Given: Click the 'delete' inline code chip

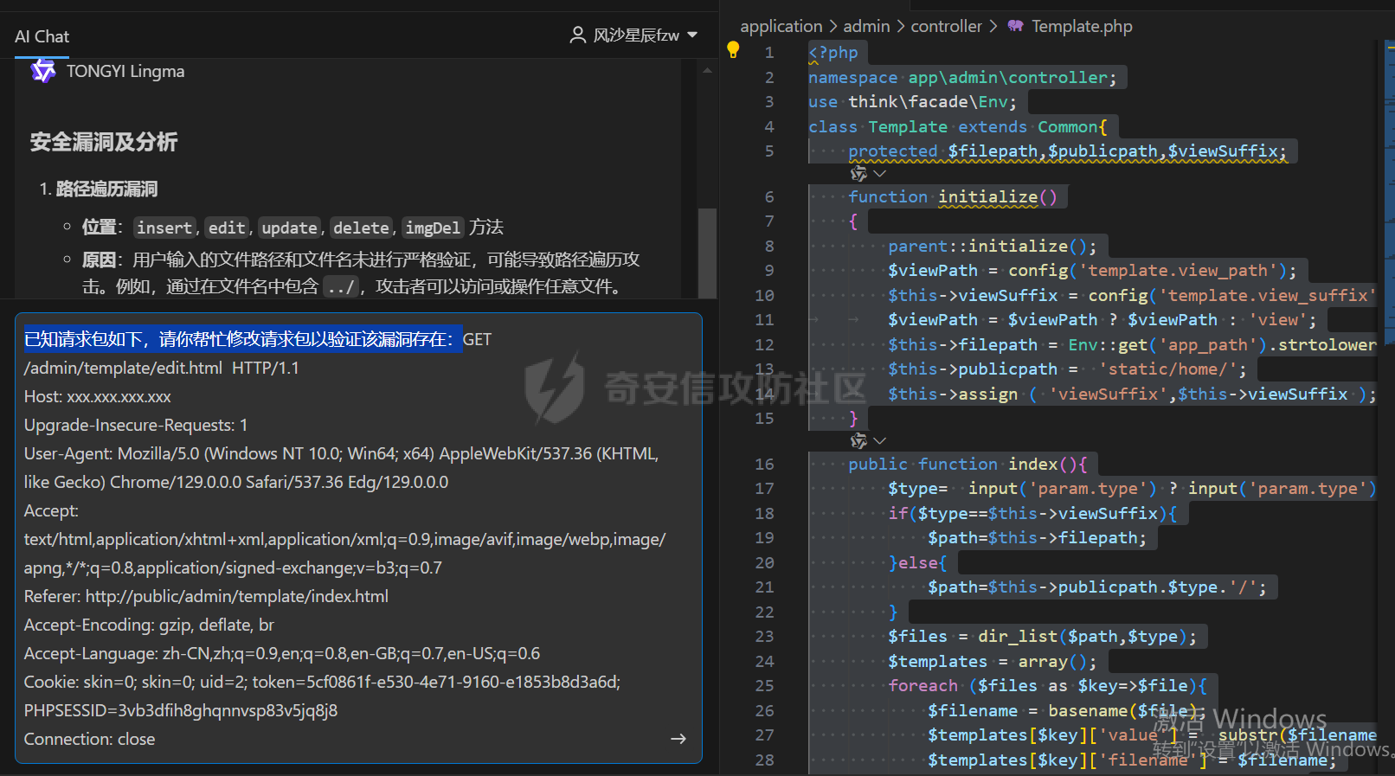Looking at the screenshot, I should tap(361, 228).
